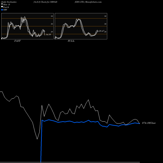Click the '(14,3,3) Charts for 500840' heading
Viewport: 163px width, 163px height.
45,2
